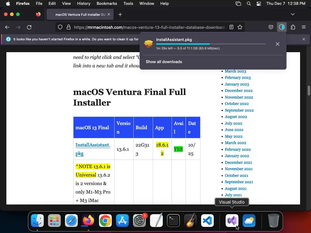
Task: Open tracking protection shield icon
Action: pos(60,27)
